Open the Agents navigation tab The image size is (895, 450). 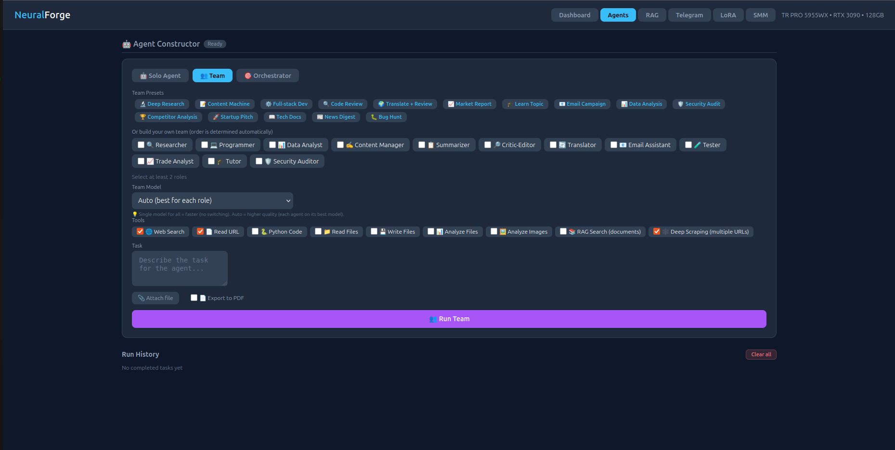pos(618,15)
